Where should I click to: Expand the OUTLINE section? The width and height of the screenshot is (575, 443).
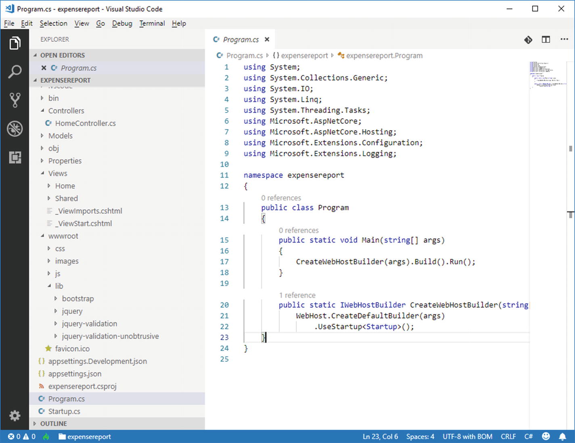[53, 424]
